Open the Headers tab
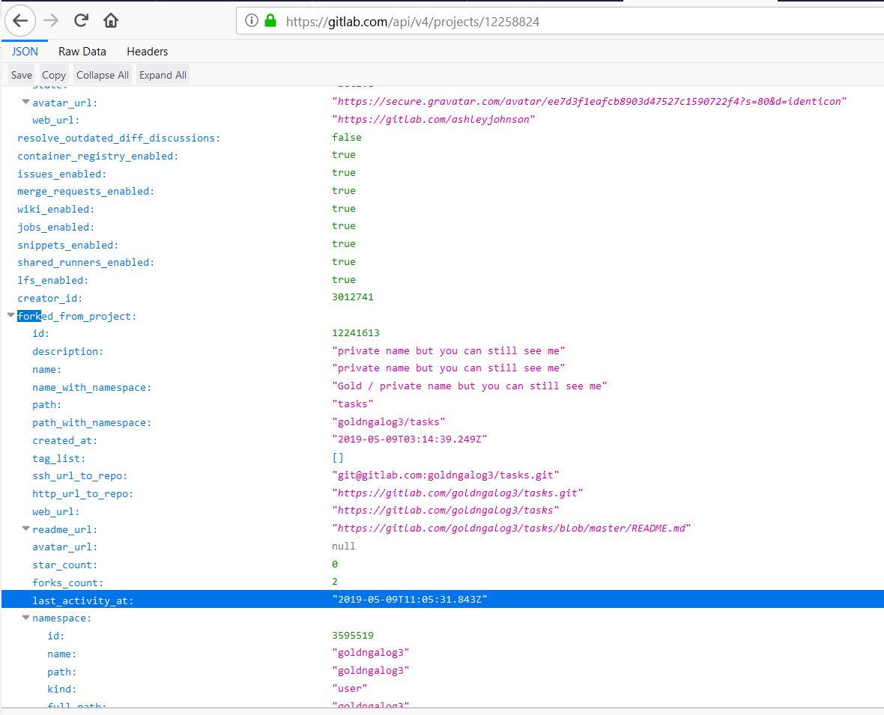Screen dimensions: 884x715 click(x=147, y=52)
